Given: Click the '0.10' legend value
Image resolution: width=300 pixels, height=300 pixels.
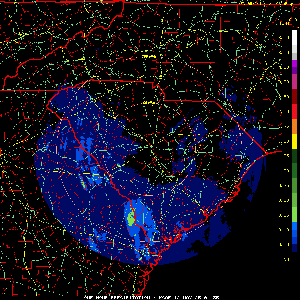Looking at the screenshot, I should (284, 230).
